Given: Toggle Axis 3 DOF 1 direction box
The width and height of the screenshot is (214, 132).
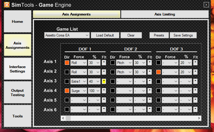Looking at the screenshot, I should pos(67,81).
